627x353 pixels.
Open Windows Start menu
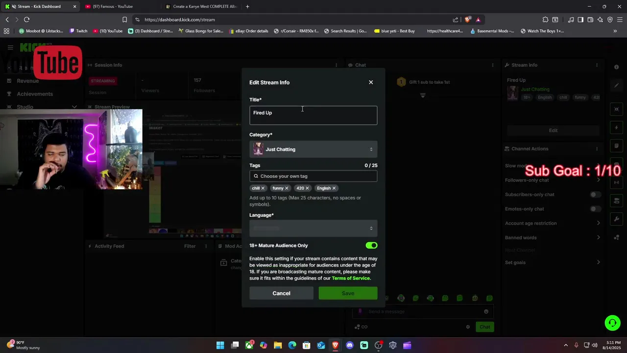(220, 345)
